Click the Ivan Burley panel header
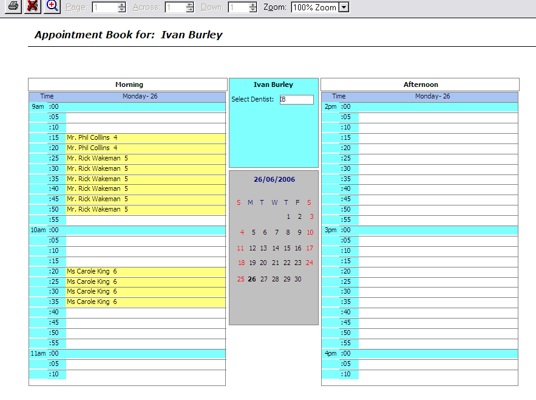 pyautogui.click(x=273, y=84)
